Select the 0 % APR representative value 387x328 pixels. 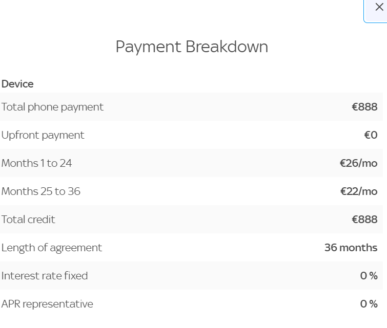click(369, 304)
